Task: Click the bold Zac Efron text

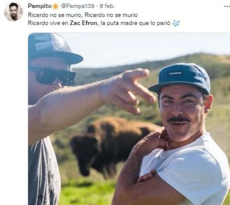Action: [83, 23]
